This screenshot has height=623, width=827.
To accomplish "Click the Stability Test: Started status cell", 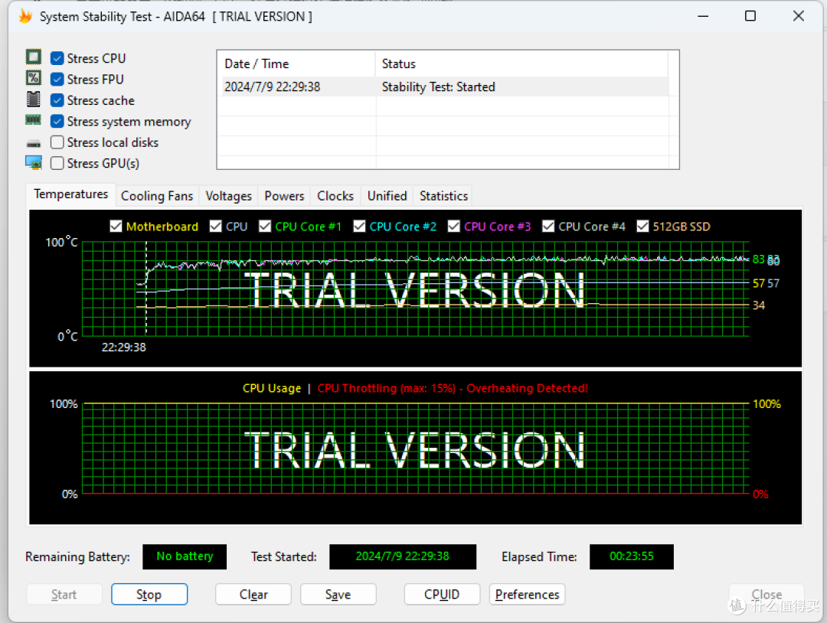I will [x=438, y=86].
